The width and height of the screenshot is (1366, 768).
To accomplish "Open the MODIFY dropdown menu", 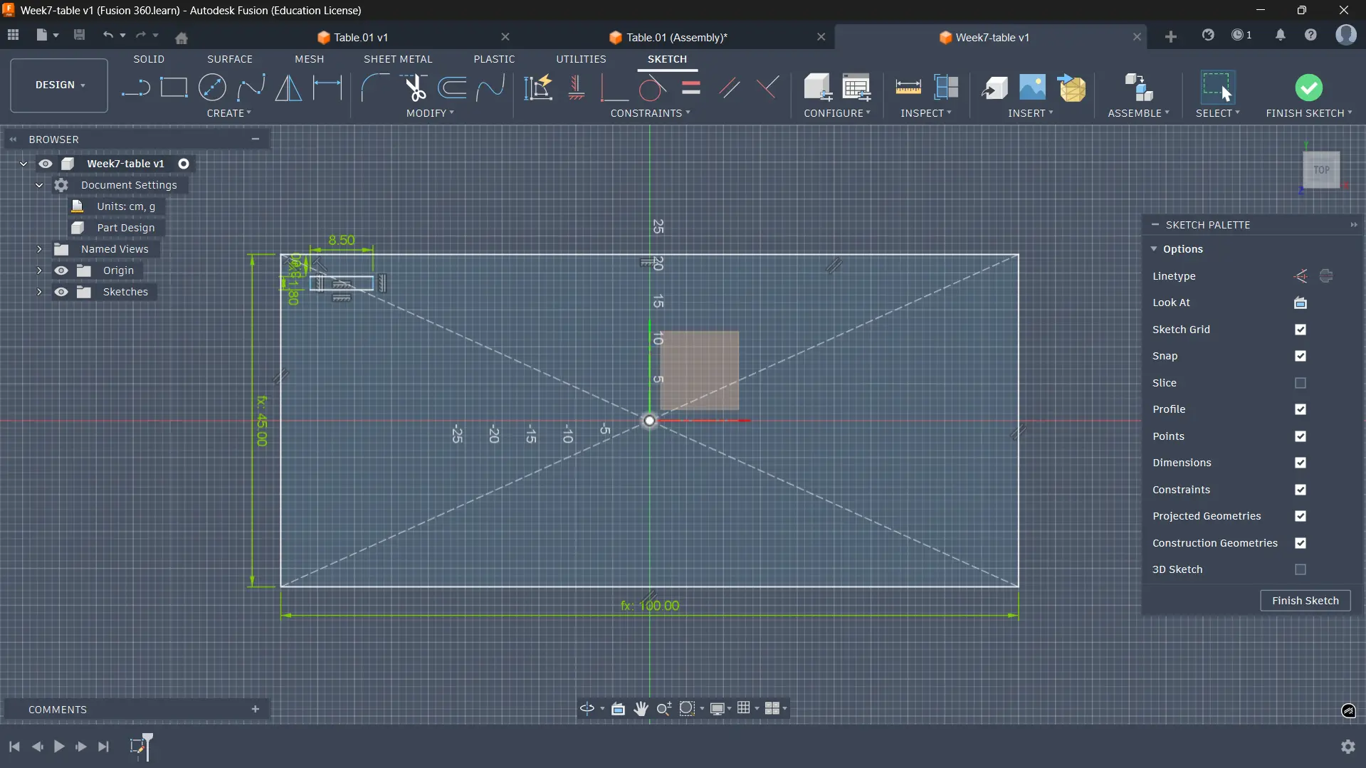I will [x=430, y=113].
